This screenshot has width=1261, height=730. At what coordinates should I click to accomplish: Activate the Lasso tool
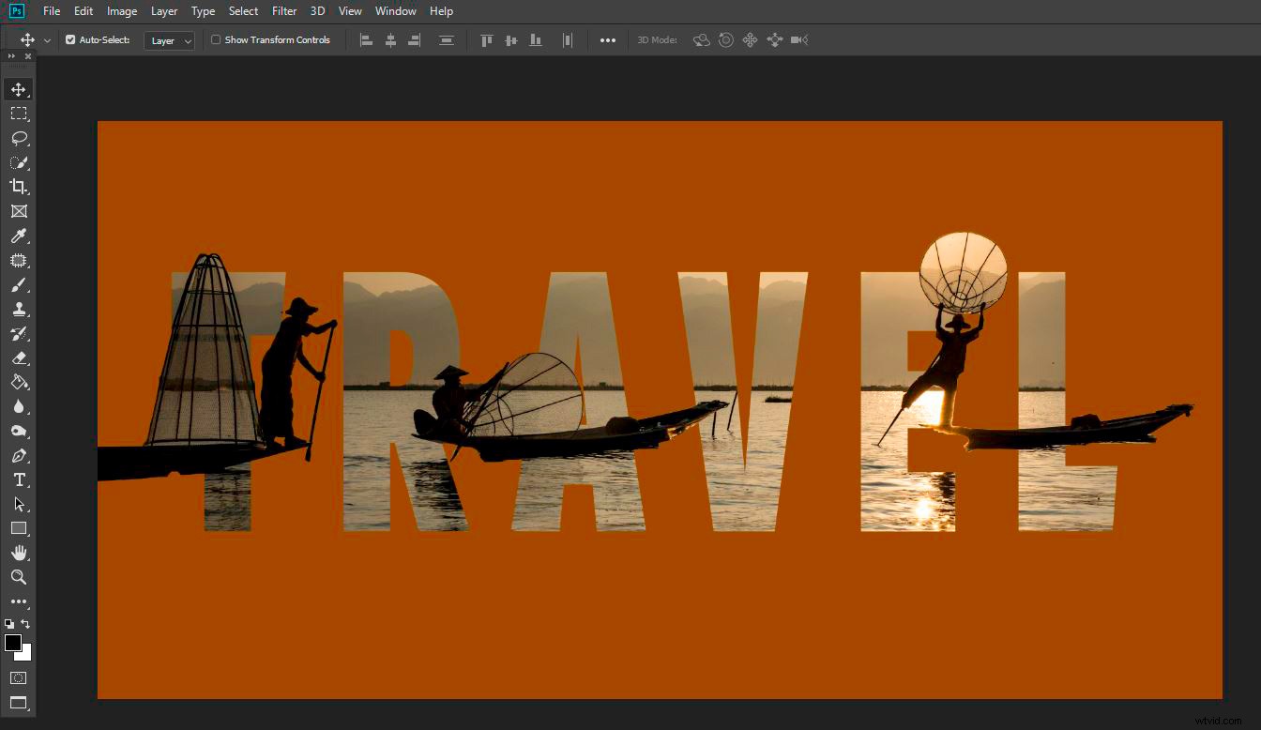click(19, 138)
